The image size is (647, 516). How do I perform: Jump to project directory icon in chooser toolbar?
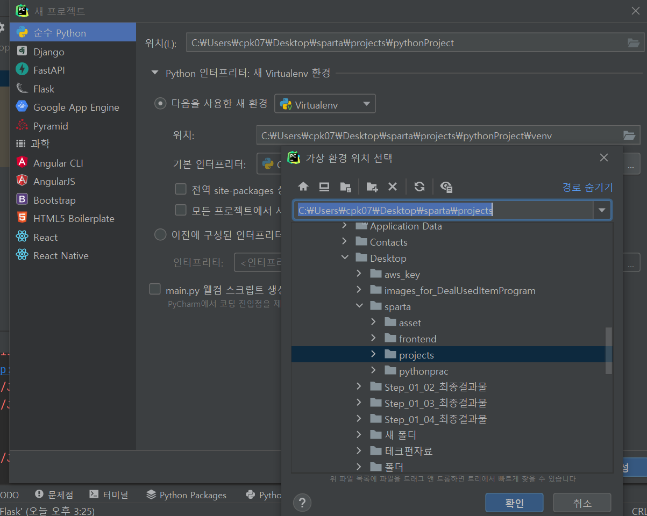(x=345, y=187)
